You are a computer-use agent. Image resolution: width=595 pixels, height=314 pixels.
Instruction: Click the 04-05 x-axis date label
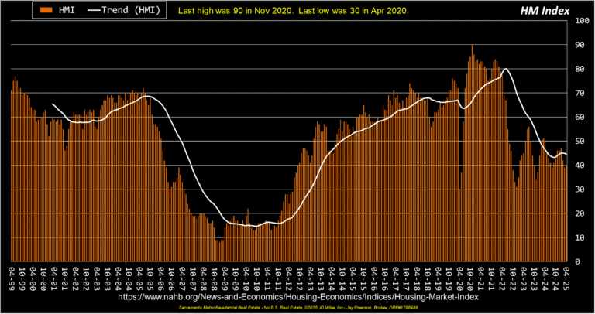coord(140,278)
